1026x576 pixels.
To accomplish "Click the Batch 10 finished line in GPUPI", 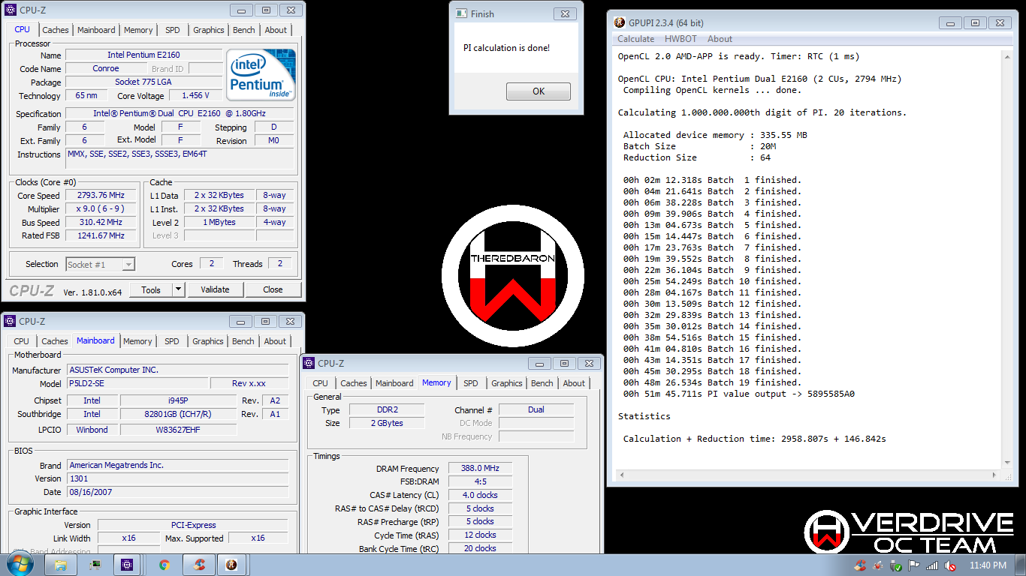I will pyautogui.click(x=712, y=281).
